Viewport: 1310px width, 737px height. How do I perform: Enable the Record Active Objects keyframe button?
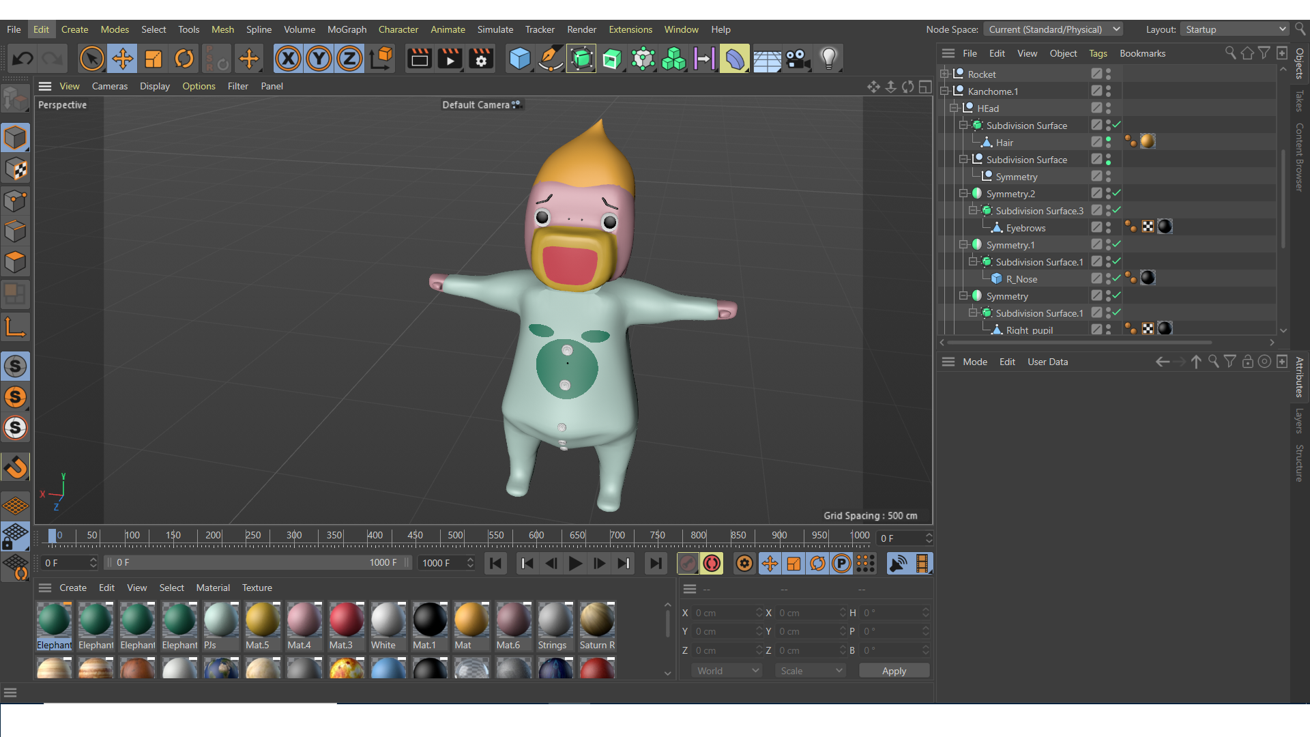tap(688, 564)
